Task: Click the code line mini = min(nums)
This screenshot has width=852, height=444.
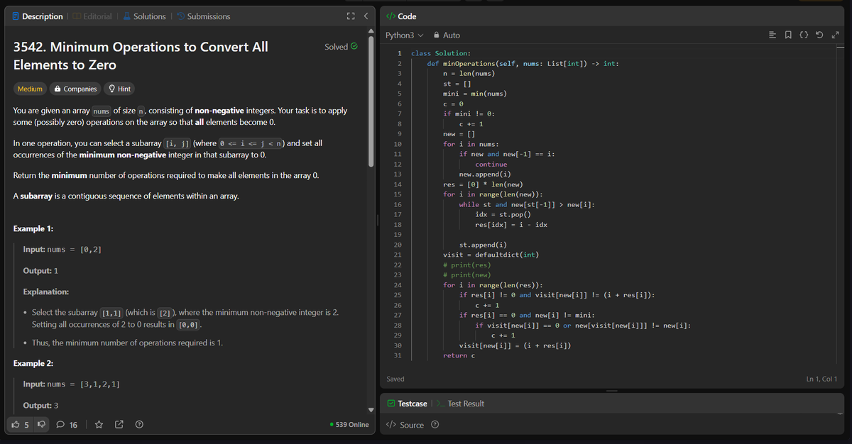Action: click(x=474, y=94)
